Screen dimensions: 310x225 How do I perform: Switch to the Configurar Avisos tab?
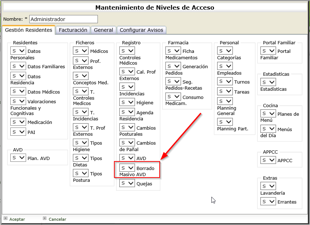[x=141, y=30]
